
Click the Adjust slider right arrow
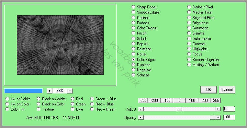[218, 109]
